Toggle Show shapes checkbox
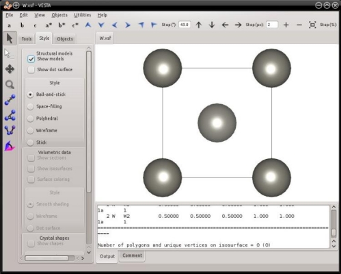 click(31, 243)
